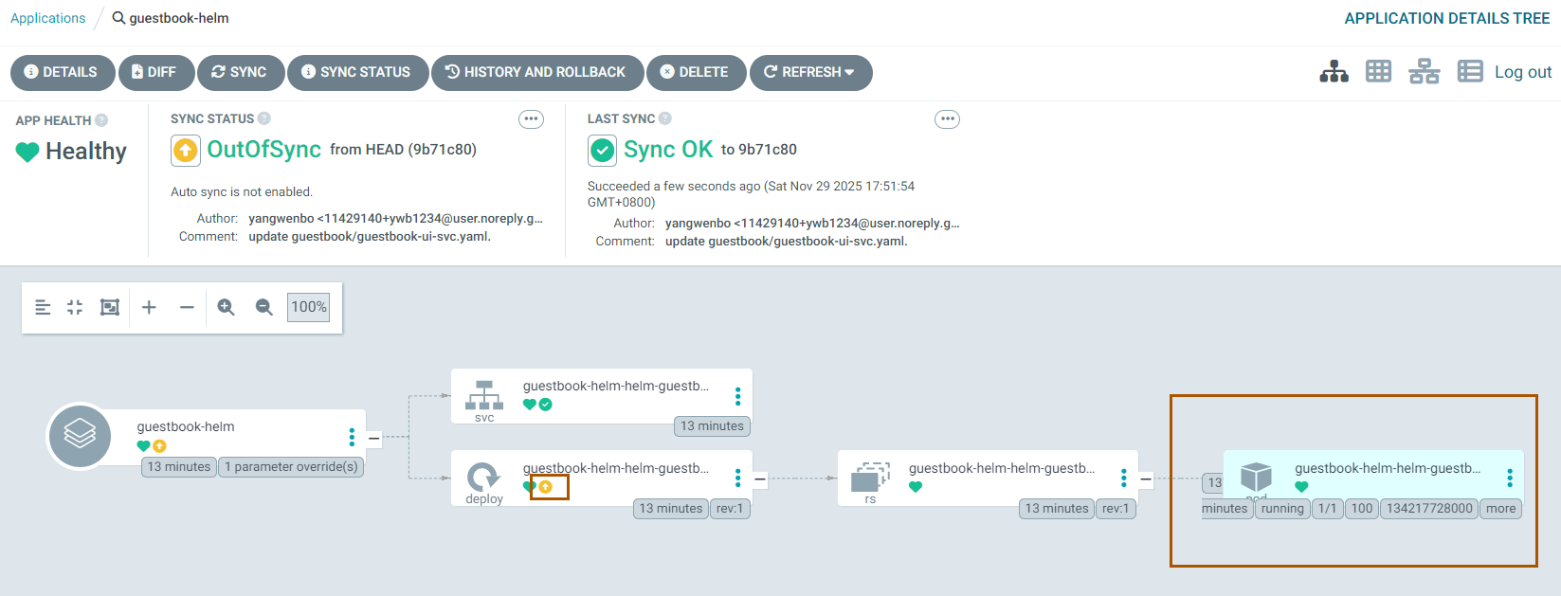Screen dimensions: 1561x596
Task: Click the pod 'running' status tag
Action: [1282, 509]
